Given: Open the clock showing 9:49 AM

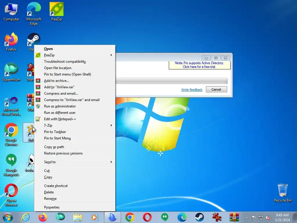Looking at the screenshot, I should [282, 217].
